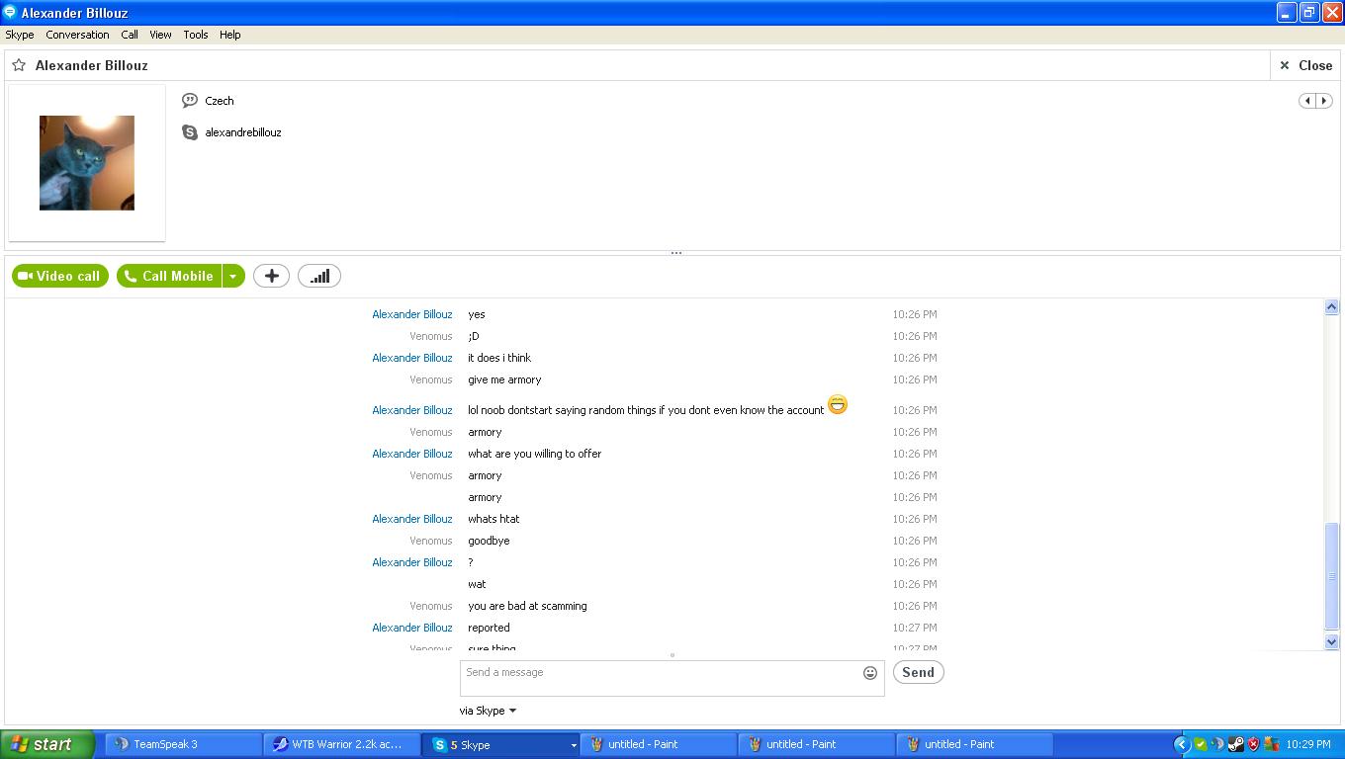Click the cat profile picture
1345x759 pixels.
87,163
